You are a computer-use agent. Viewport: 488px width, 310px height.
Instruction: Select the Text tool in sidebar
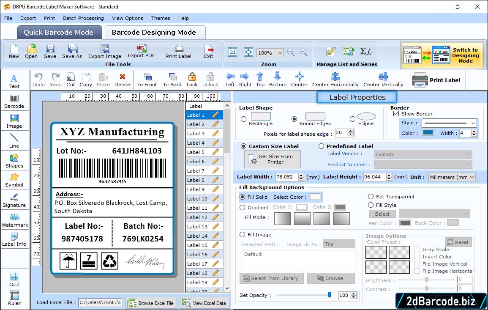[x=14, y=82]
